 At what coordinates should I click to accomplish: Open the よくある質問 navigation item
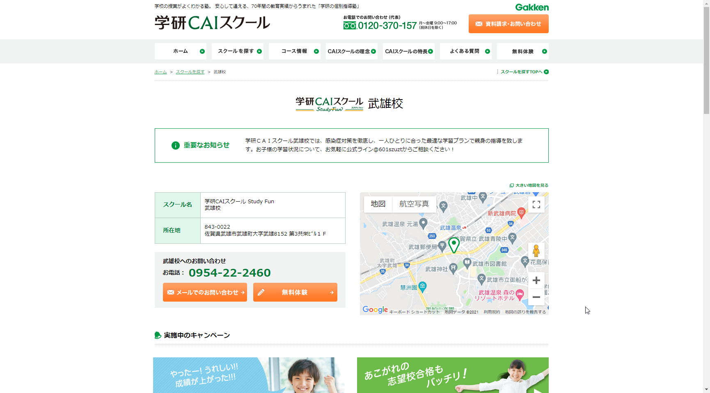coord(466,51)
